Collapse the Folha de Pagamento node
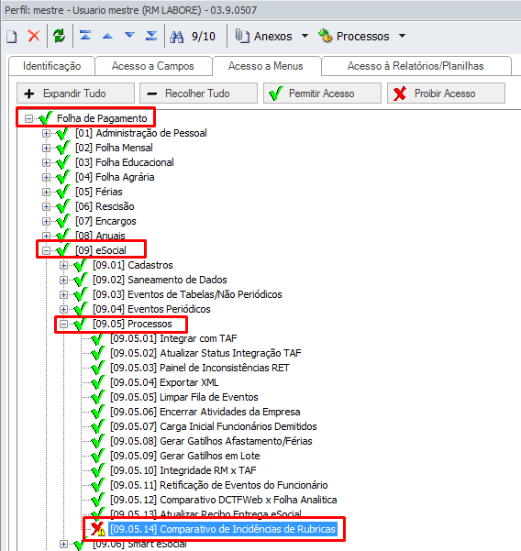 pos(28,119)
